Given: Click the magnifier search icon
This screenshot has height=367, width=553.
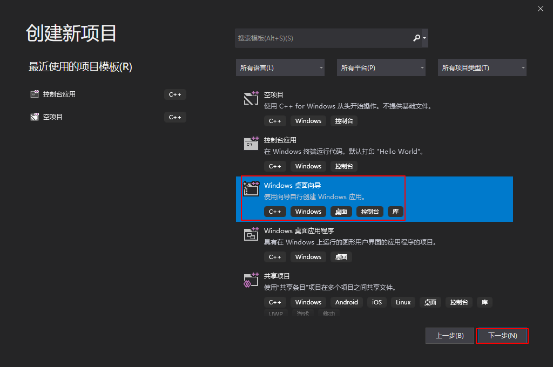Looking at the screenshot, I should click(x=416, y=38).
